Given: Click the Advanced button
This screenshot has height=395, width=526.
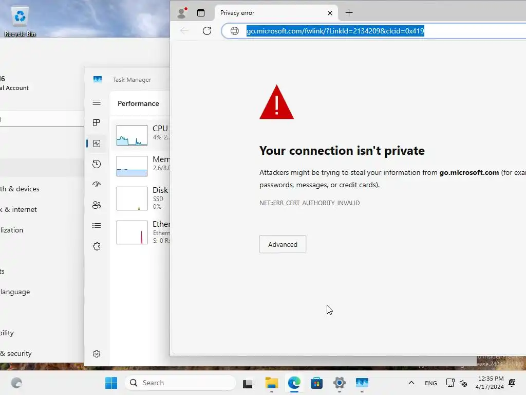Looking at the screenshot, I should pos(283,244).
